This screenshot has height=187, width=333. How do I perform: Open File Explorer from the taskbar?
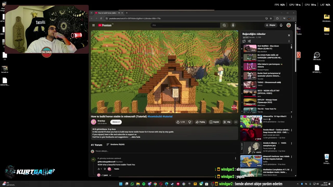[138, 184]
